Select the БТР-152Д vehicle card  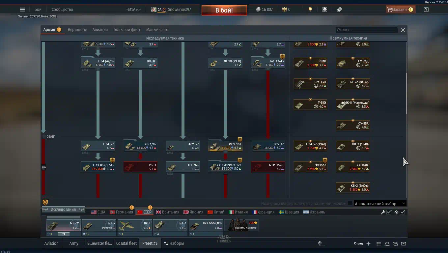268,167
